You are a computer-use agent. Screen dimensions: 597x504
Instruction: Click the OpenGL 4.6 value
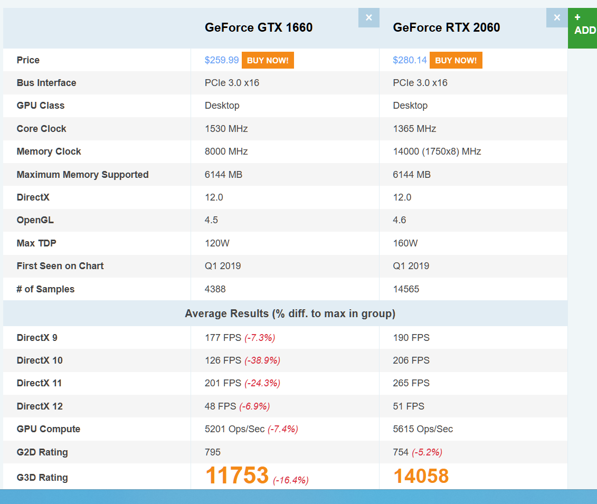(400, 220)
